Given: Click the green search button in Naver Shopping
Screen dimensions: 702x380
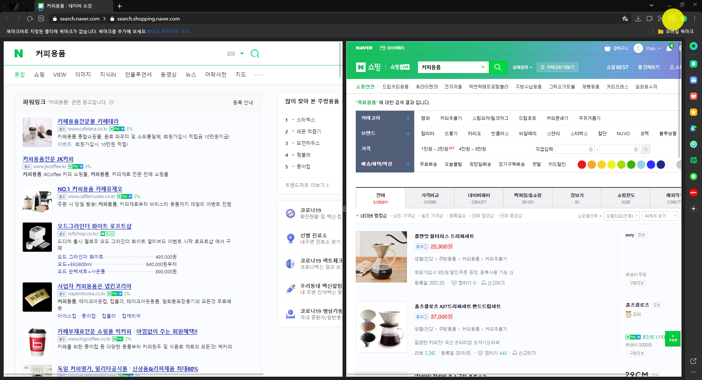Looking at the screenshot, I should click(x=498, y=67).
